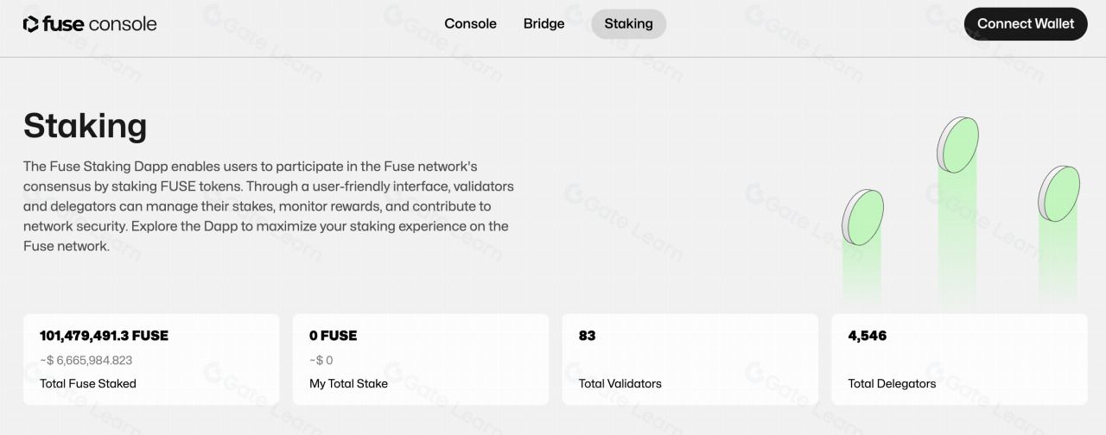Open the Console tab
The width and height of the screenshot is (1106, 435).
[470, 24]
